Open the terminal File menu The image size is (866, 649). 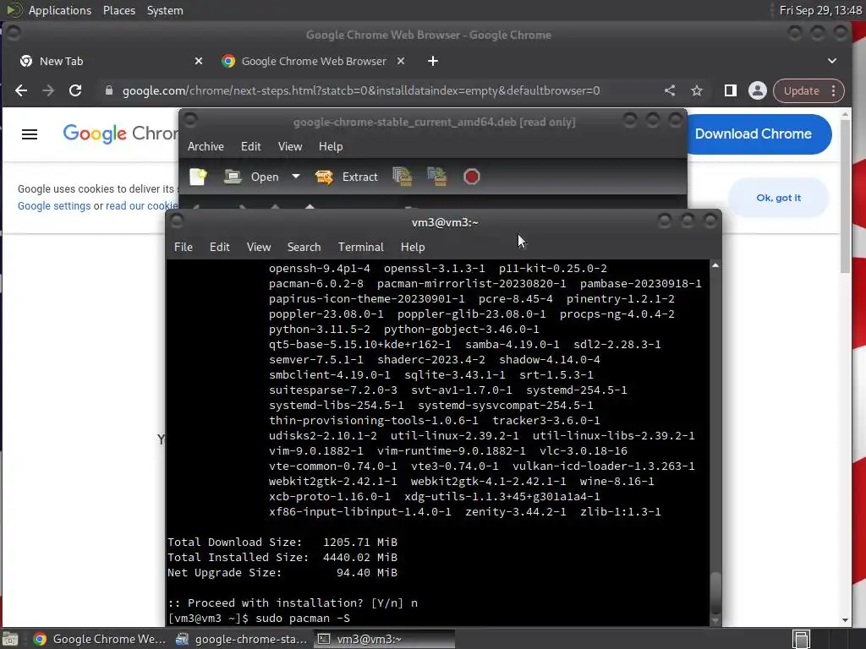[184, 247]
